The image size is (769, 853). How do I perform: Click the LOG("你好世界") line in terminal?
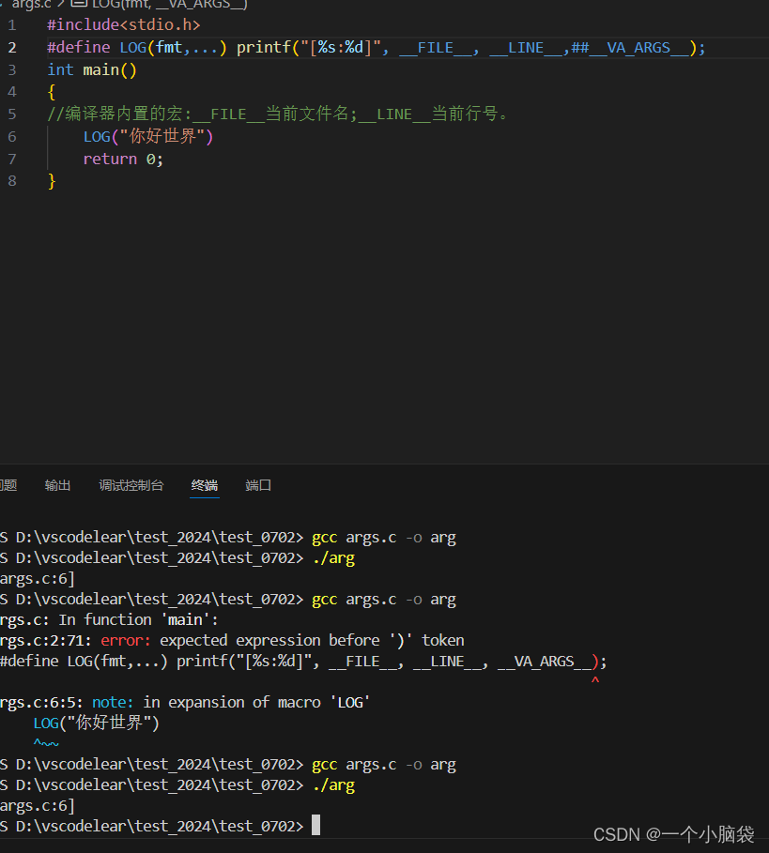coord(97,723)
